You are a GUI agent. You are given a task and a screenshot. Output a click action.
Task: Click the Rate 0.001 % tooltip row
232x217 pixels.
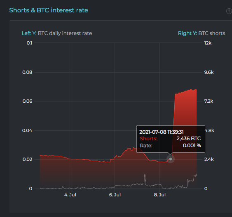[171, 146]
